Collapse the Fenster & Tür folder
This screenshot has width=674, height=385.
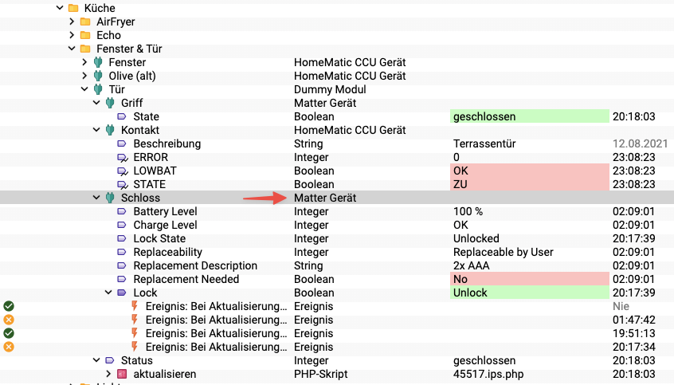point(72,49)
